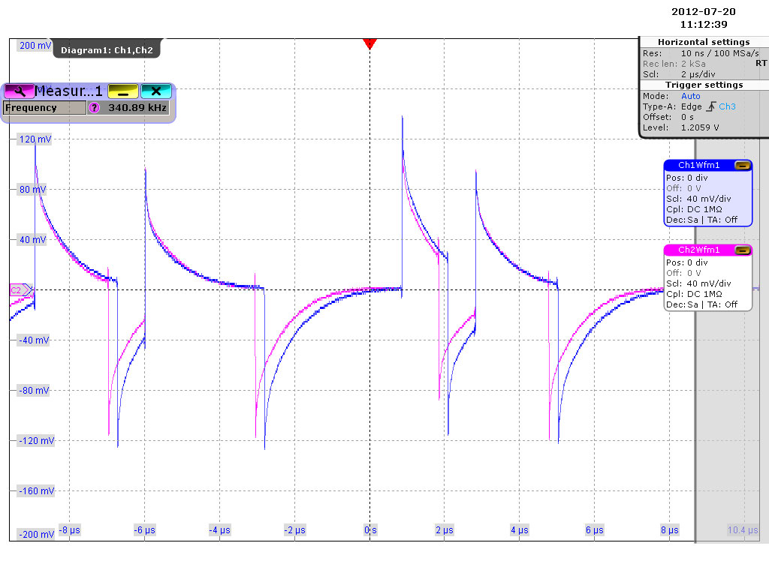Click the C2 ground level marker
The image size is (769, 576).
(19, 289)
